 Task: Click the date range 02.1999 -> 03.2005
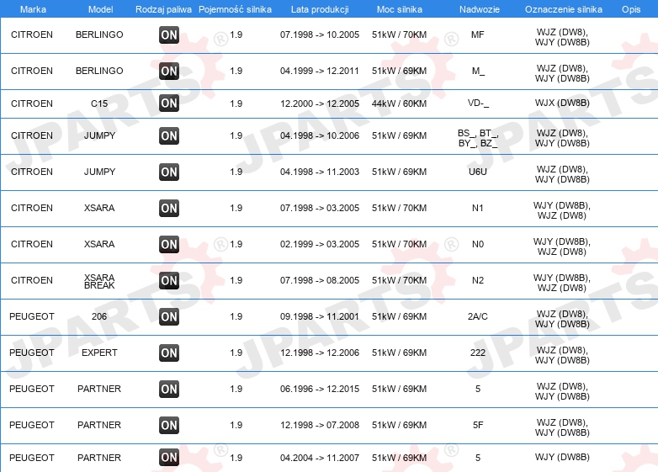click(320, 244)
